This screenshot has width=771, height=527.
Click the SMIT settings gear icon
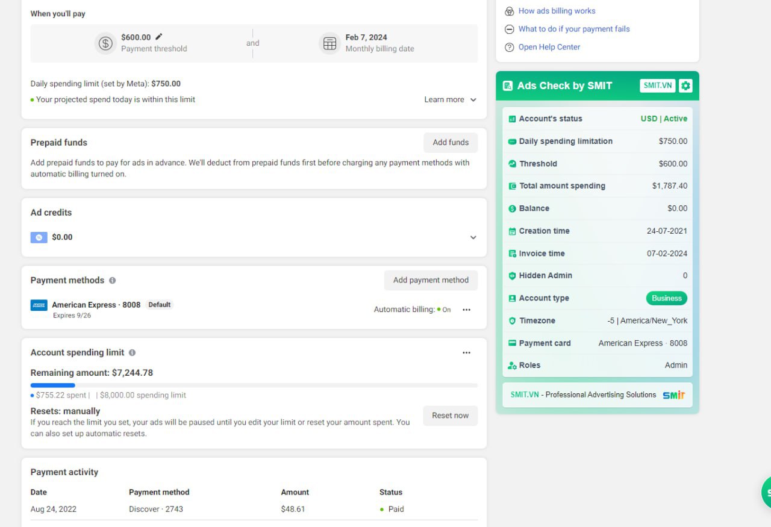point(685,86)
